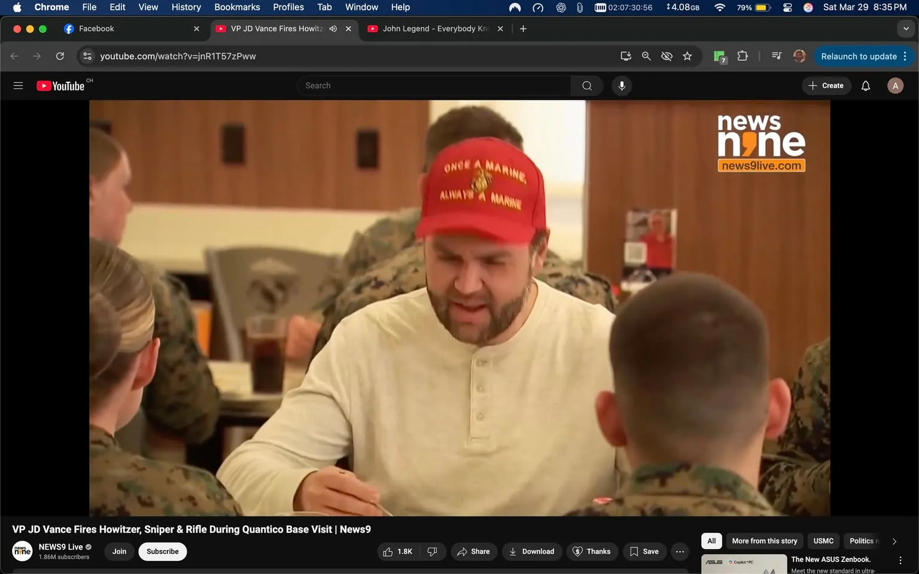The height and width of the screenshot is (574, 919).
Task: Subscribe to NEWS9 Live
Action: 162,551
